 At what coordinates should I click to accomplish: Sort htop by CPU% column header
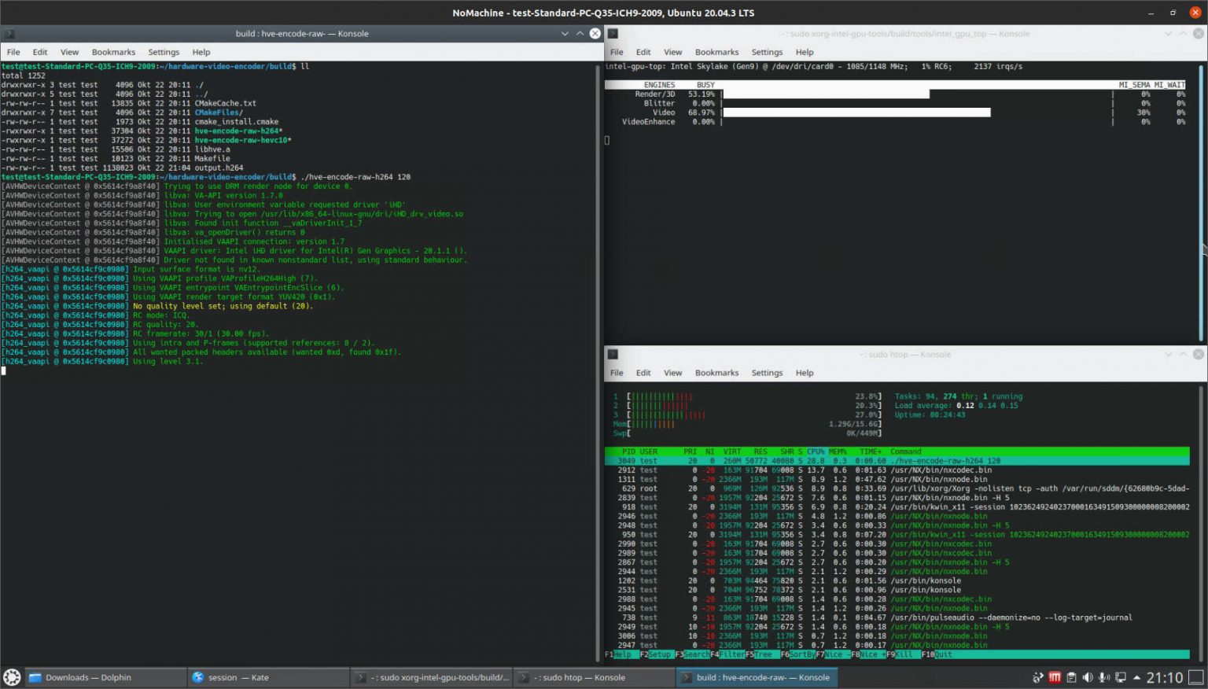(x=816, y=451)
